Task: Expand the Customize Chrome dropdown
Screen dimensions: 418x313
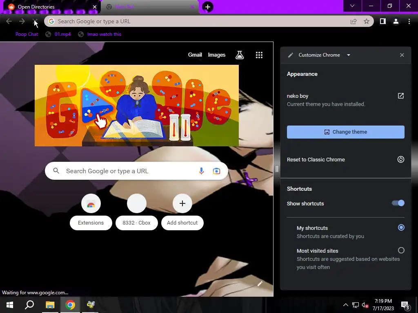Action: tap(349, 55)
